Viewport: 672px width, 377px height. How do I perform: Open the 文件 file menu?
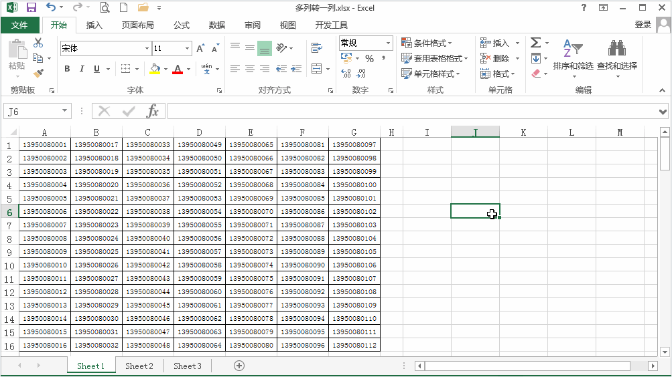point(19,25)
